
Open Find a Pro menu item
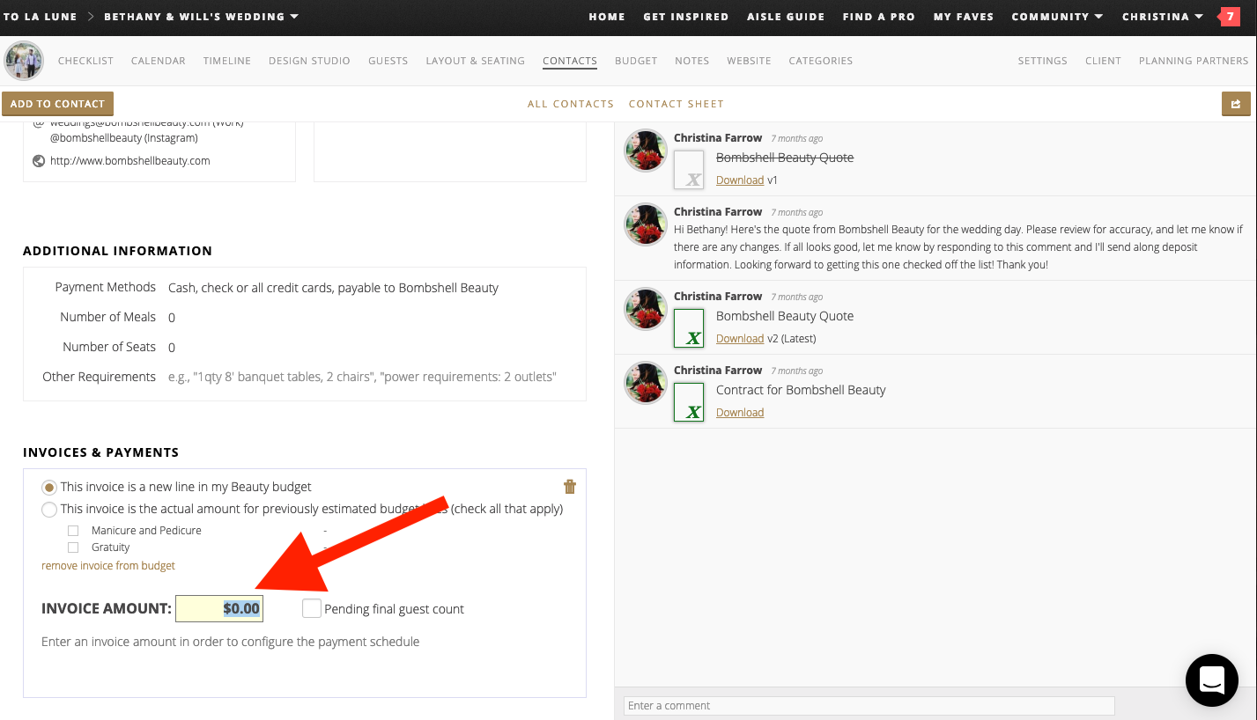[878, 17]
